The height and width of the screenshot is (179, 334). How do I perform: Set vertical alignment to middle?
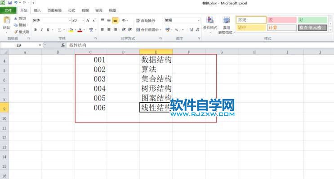point(109,20)
